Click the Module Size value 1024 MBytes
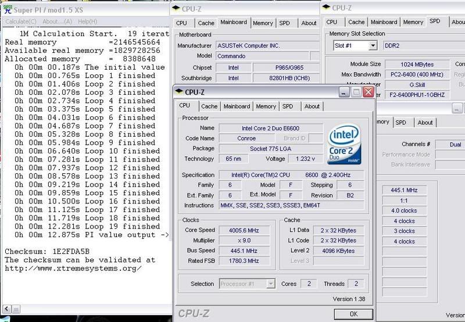465x322 pixels. point(417,65)
